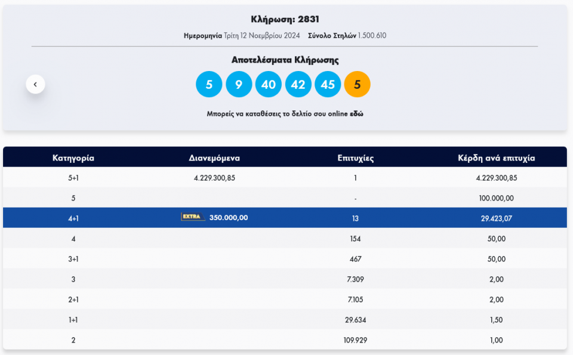Image resolution: width=573 pixels, height=355 pixels.
Task: Click the blue ball number 9
Action: coord(239,85)
